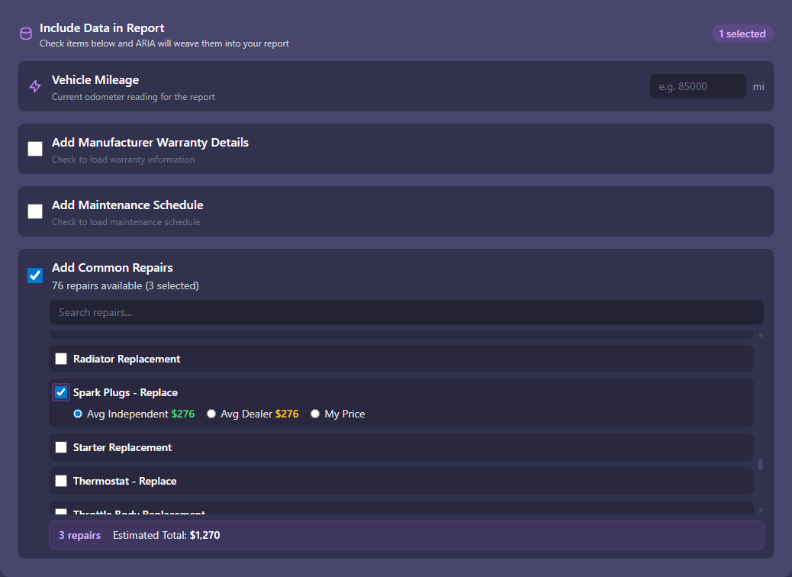Click into the Search repairs field

click(406, 312)
